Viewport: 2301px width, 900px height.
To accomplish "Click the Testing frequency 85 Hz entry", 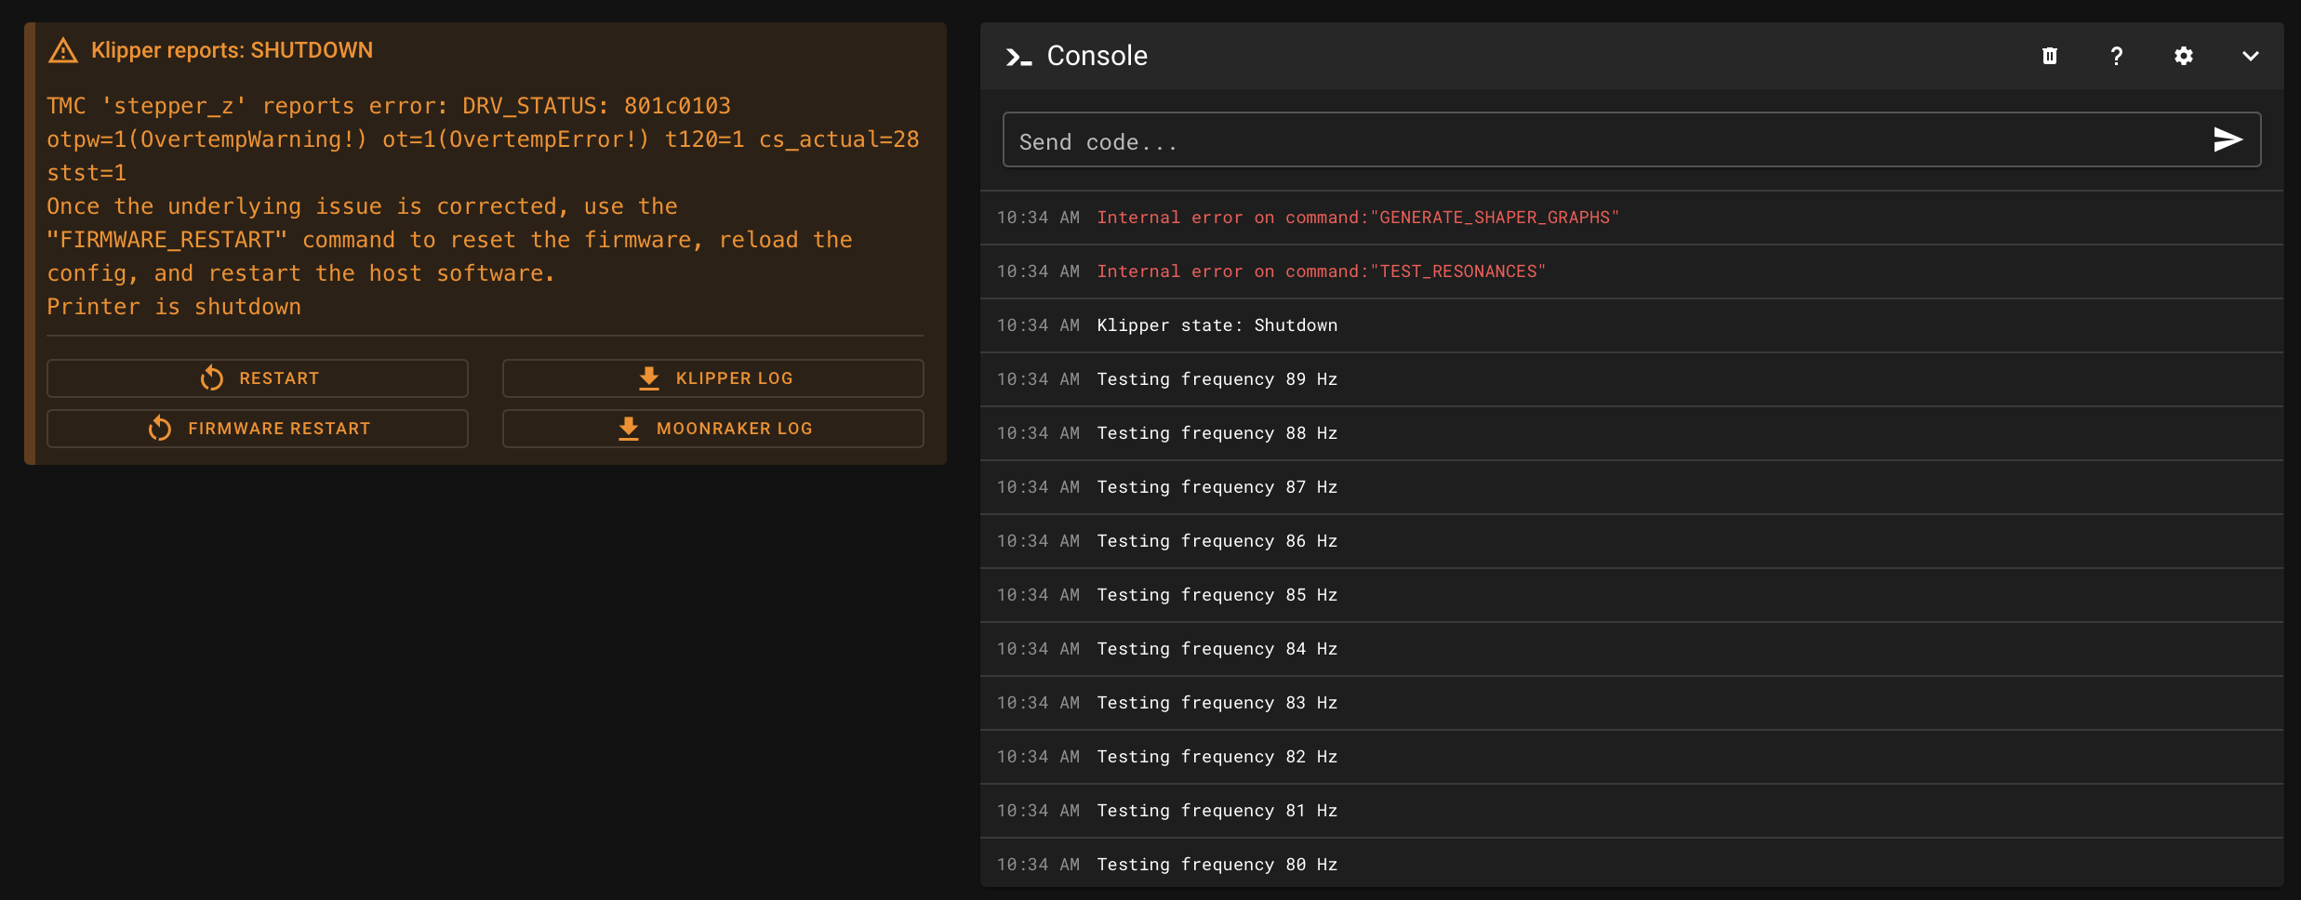I will tap(1217, 595).
